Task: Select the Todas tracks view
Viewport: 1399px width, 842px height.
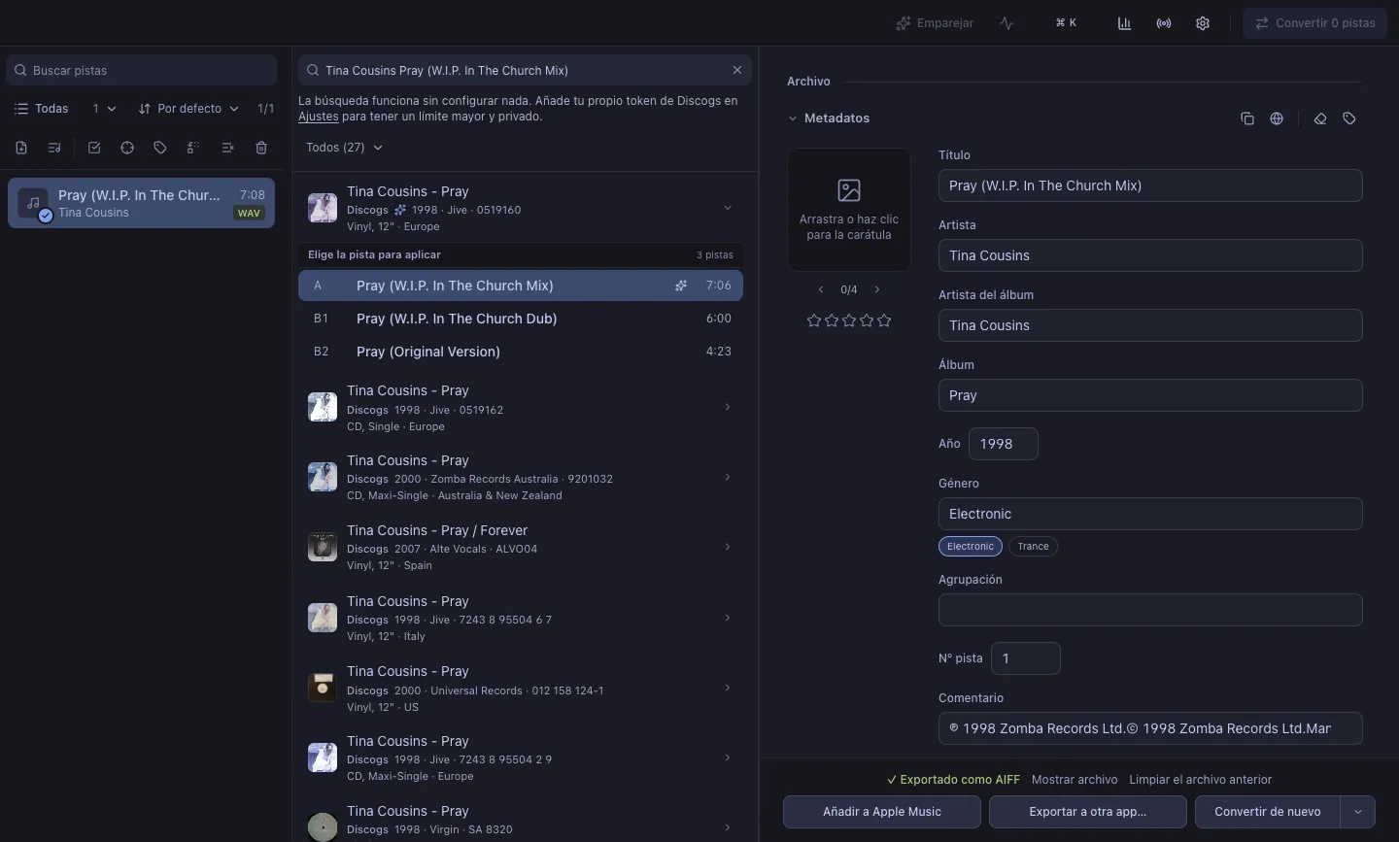Action: pyautogui.click(x=42, y=109)
